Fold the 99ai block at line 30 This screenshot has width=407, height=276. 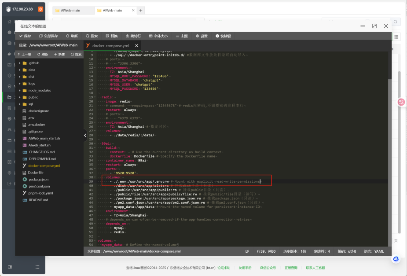click(x=95, y=144)
